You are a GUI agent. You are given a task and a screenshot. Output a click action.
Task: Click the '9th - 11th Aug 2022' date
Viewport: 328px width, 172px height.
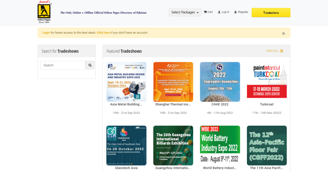click(x=220, y=113)
